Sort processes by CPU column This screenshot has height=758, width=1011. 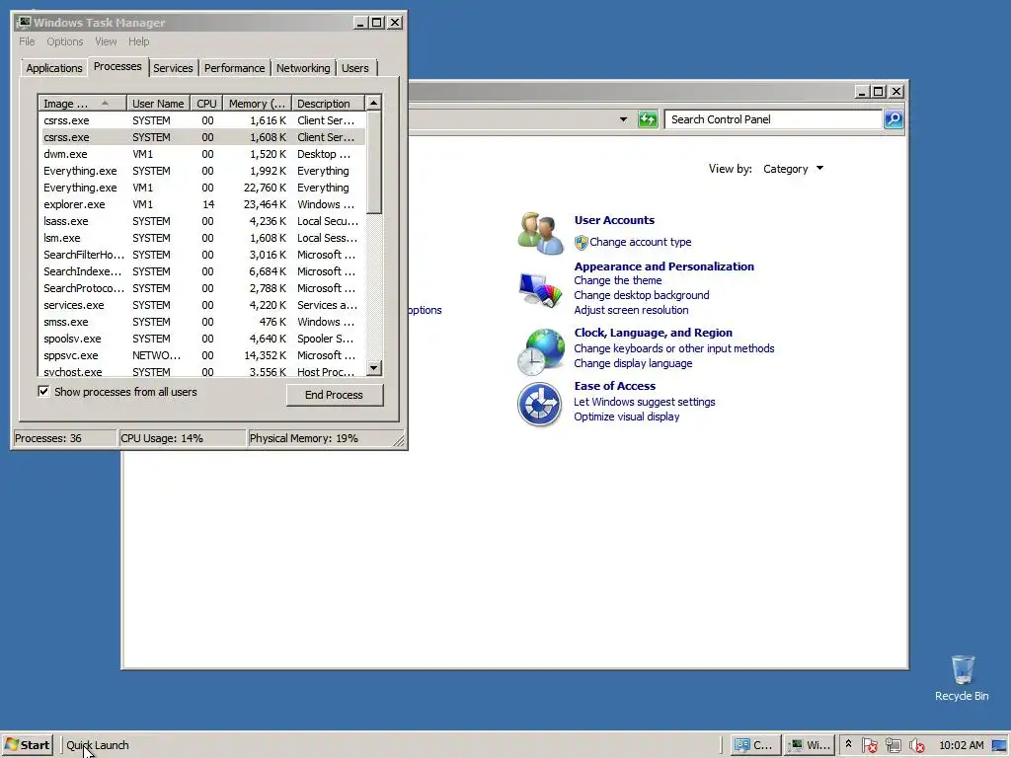point(207,103)
